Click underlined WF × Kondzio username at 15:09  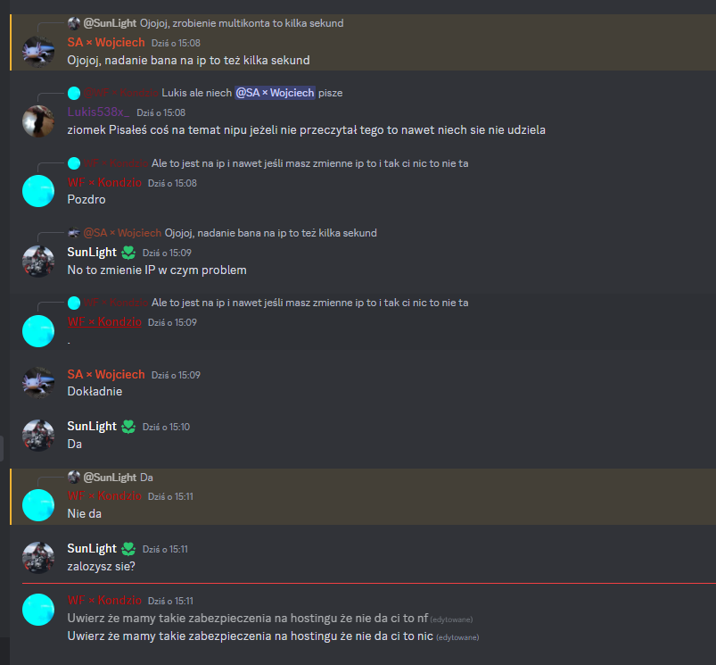click(104, 321)
